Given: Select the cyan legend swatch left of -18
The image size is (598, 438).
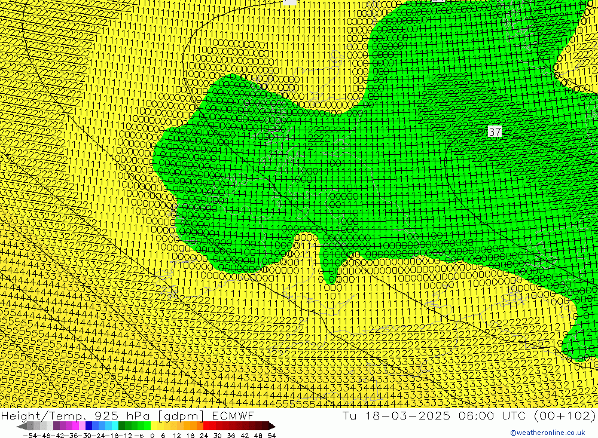Looking at the screenshot, I should coord(115,427).
